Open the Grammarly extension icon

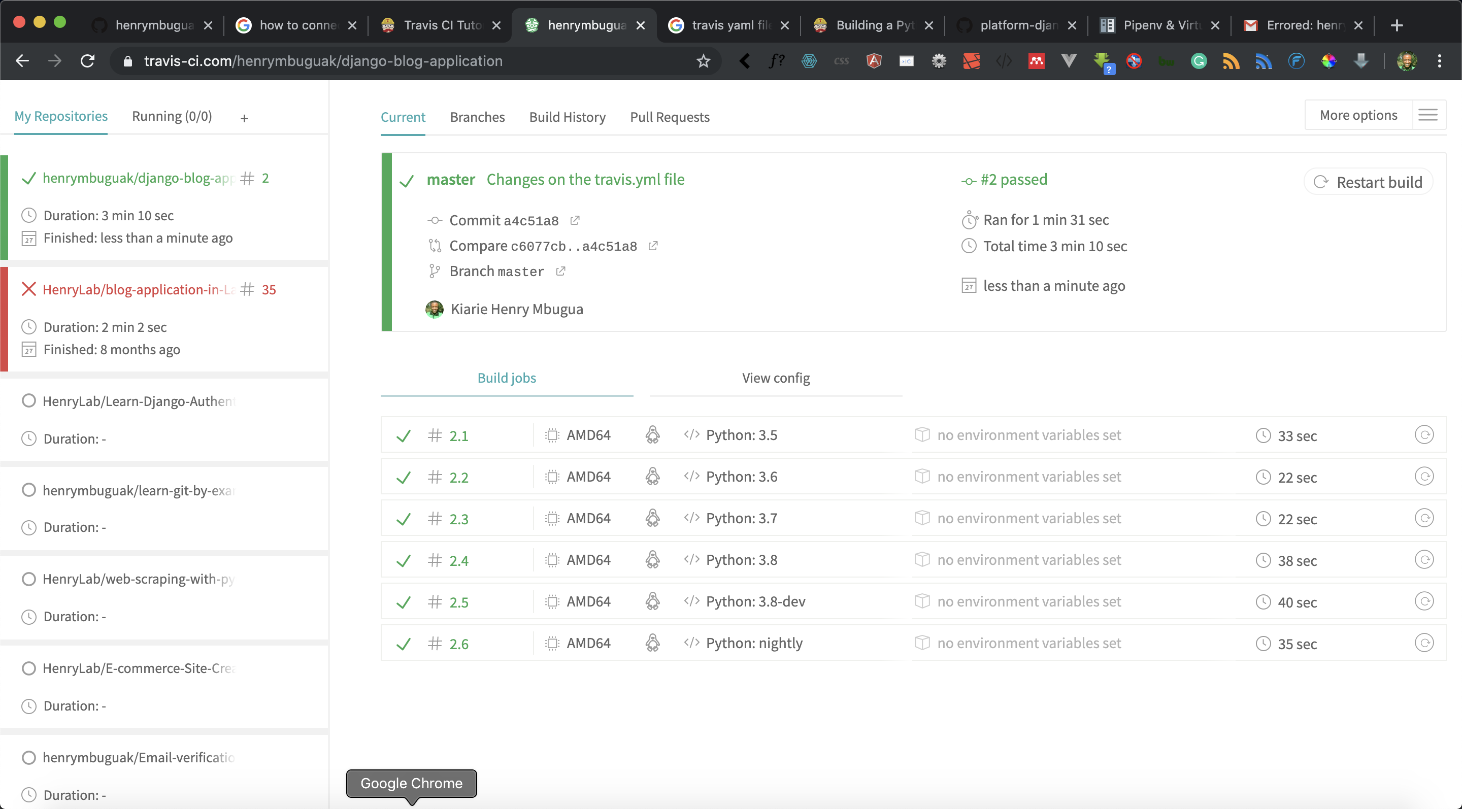pyautogui.click(x=1199, y=61)
